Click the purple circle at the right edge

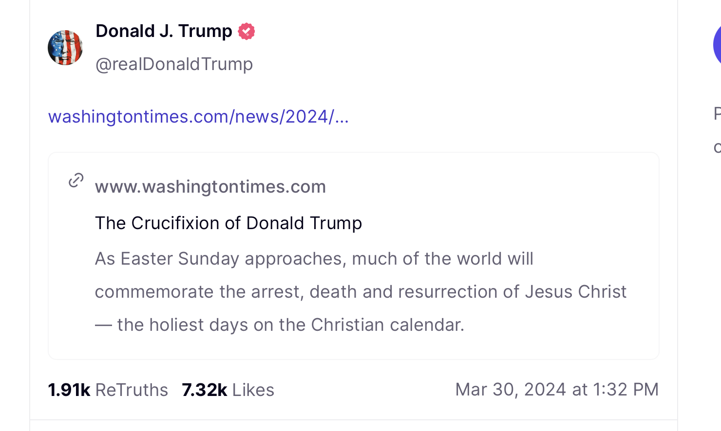[x=717, y=45]
